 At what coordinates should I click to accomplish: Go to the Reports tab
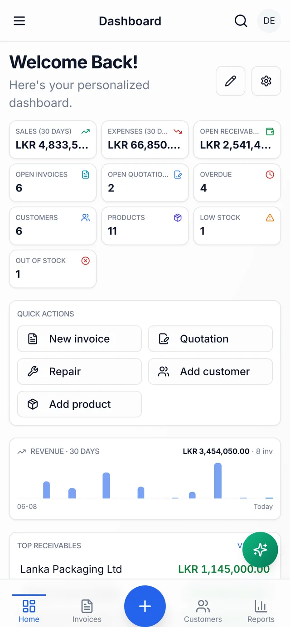click(261, 611)
